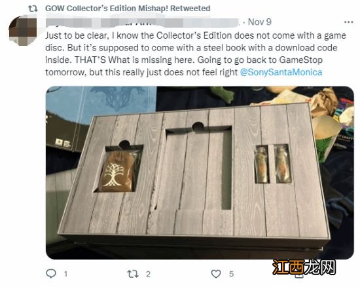Screen dimensions: 360x287
Task: Open the @SonySantaMonica mention
Action: tap(281, 72)
